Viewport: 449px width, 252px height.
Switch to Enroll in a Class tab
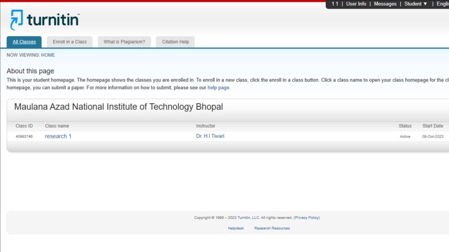tap(70, 42)
